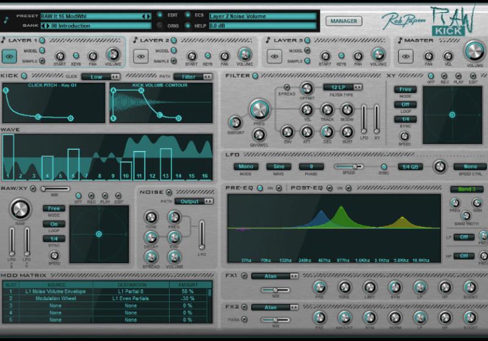The image size is (488, 341).
Task: Toggle the Noise section on/off LED
Action: pyautogui.click(x=169, y=192)
